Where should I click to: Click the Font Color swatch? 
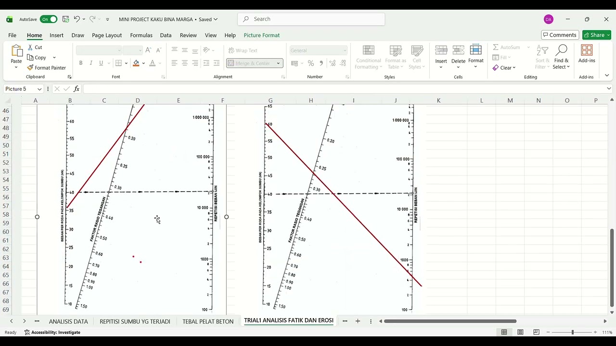(152, 63)
